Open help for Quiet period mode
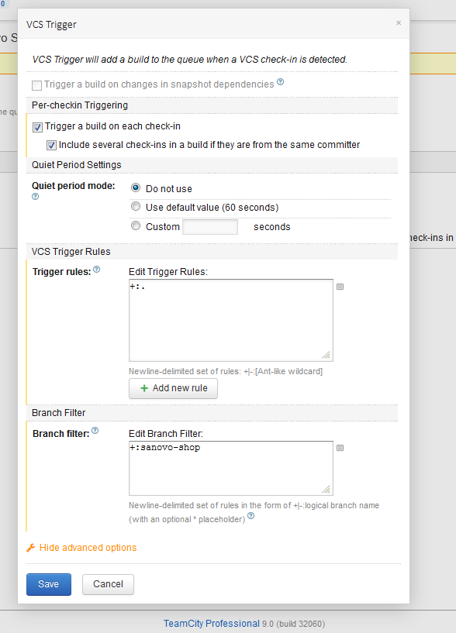 pyautogui.click(x=35, y=197)
